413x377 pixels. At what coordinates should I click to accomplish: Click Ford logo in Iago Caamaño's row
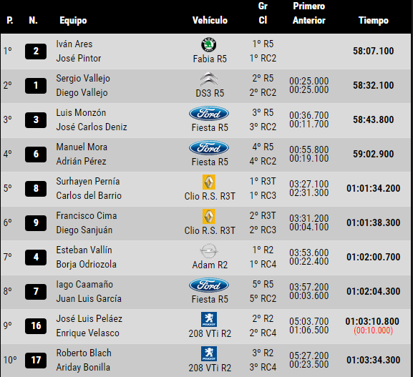pos(209,285)
